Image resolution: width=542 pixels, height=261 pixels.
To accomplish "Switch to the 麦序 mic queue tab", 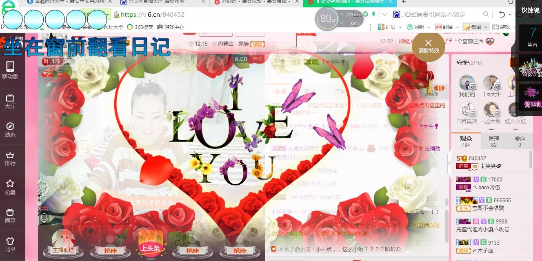I will tap(520, 142).
